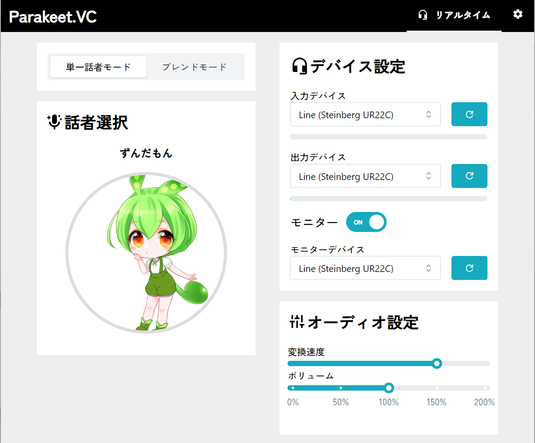Open the 出力デバイス dropdown
Screen dimensions: 535x443
coord(365,176)
